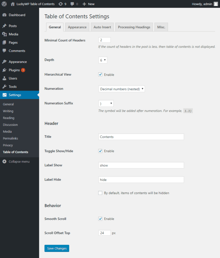Open the Numeration dropdown

tap(121, 89)
